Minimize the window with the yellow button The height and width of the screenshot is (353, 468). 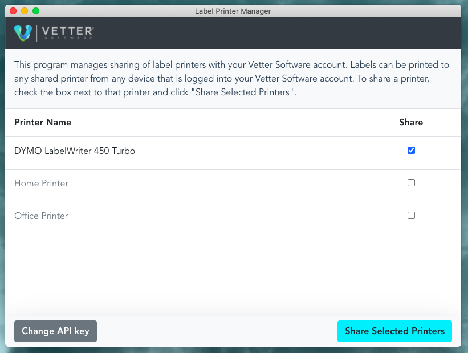pos(25,11)
